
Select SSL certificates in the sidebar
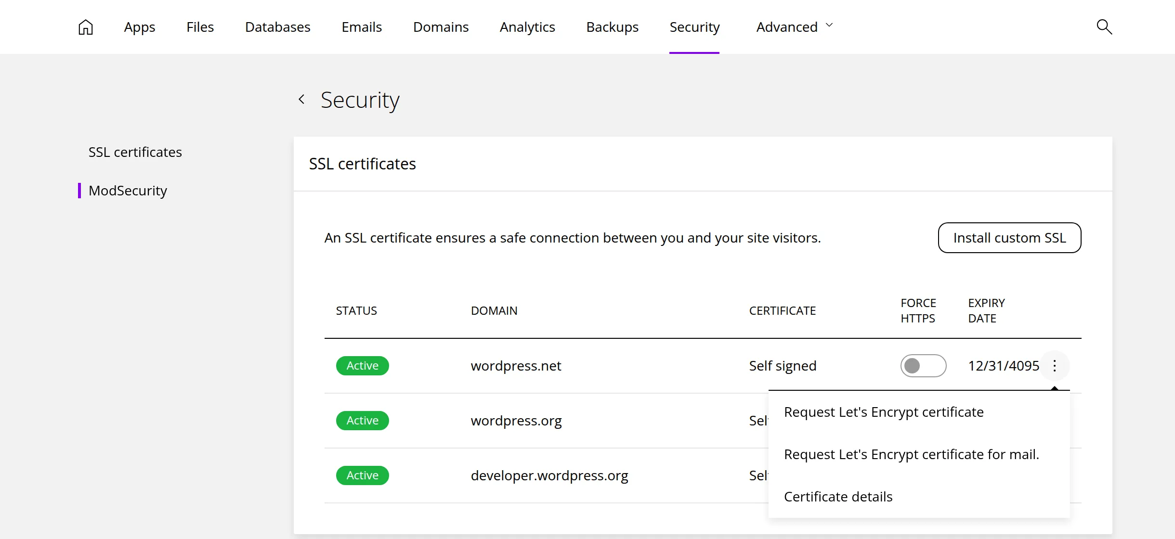pyautogui.click(x=135, y=152)
